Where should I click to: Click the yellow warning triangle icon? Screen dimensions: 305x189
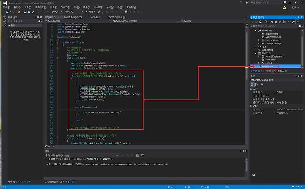pos(284,8)
